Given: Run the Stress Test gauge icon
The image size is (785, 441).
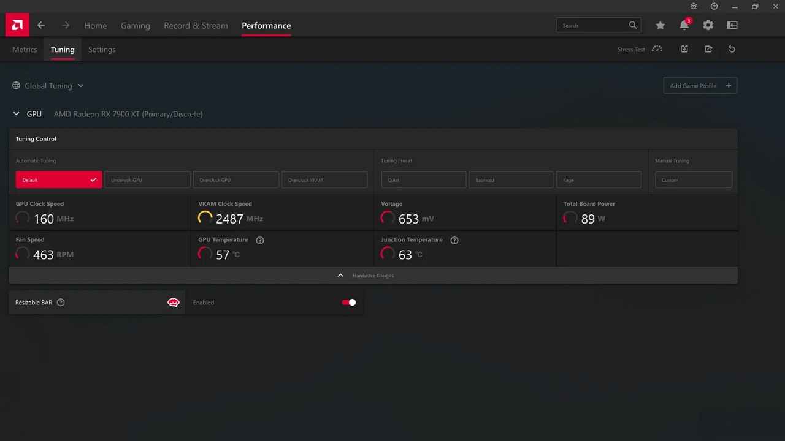Looking at the screenshot, I should tap(657, 49).
